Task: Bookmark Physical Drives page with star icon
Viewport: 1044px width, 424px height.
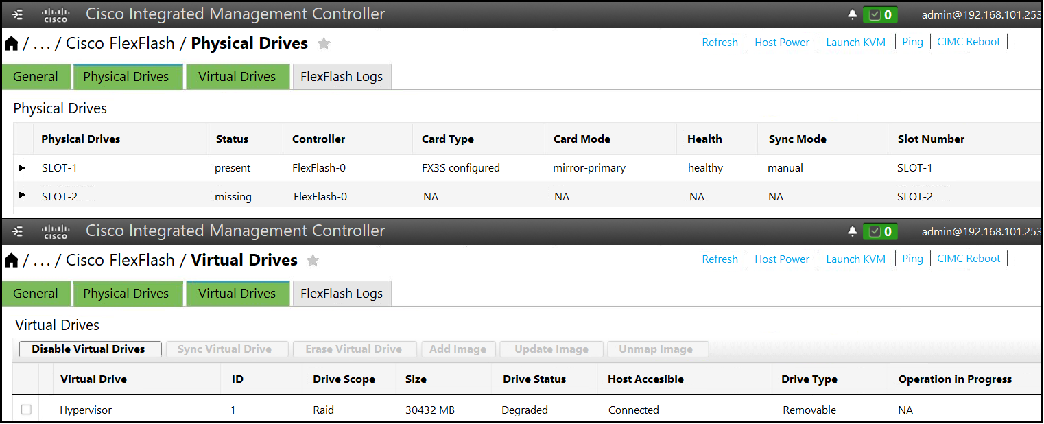Action: point(324,44)
